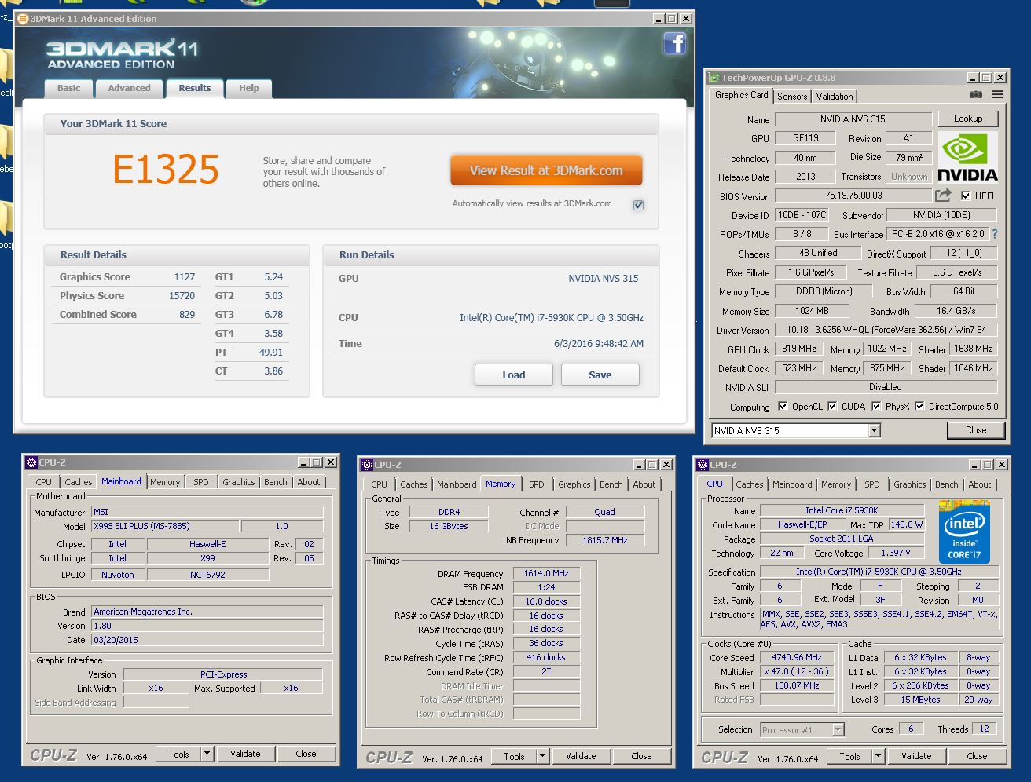This screenshot has width=1031, height=782.
Task: Click Close in the CPU tab CPU-Z window
Action: tap(977, 756)
